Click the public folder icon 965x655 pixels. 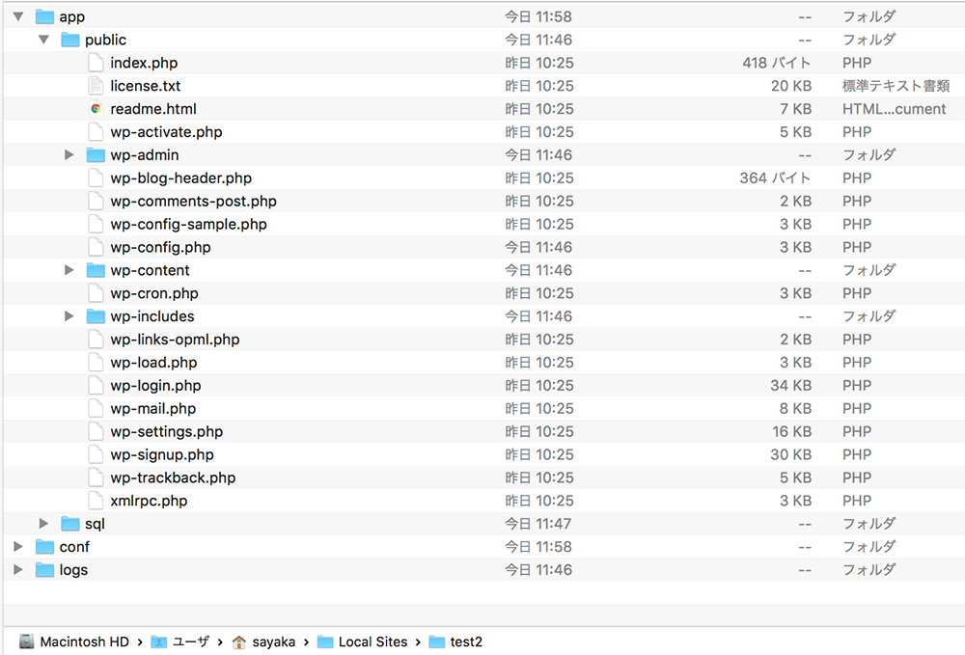click(70, 40)
